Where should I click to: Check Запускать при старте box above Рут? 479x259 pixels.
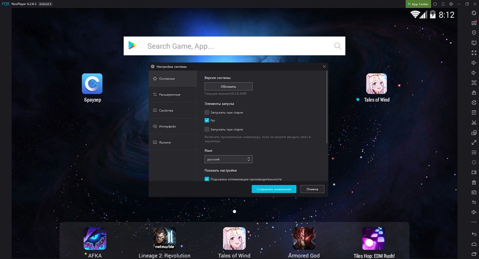(x=207, y=112)
